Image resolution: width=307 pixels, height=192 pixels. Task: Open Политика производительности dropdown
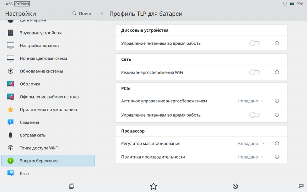click(x=251, y=157)
